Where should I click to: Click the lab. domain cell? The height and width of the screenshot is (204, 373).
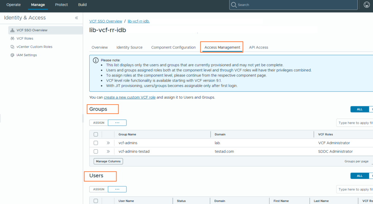pyautogui.click(x=218, y=143)
